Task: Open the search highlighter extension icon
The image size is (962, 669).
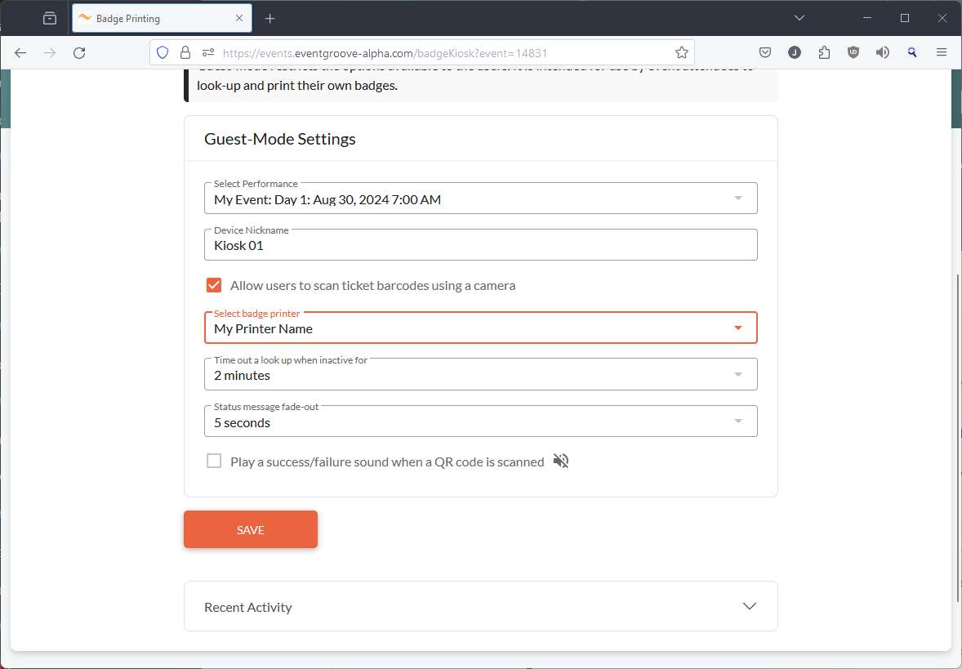Action: [x=912, y=51]
